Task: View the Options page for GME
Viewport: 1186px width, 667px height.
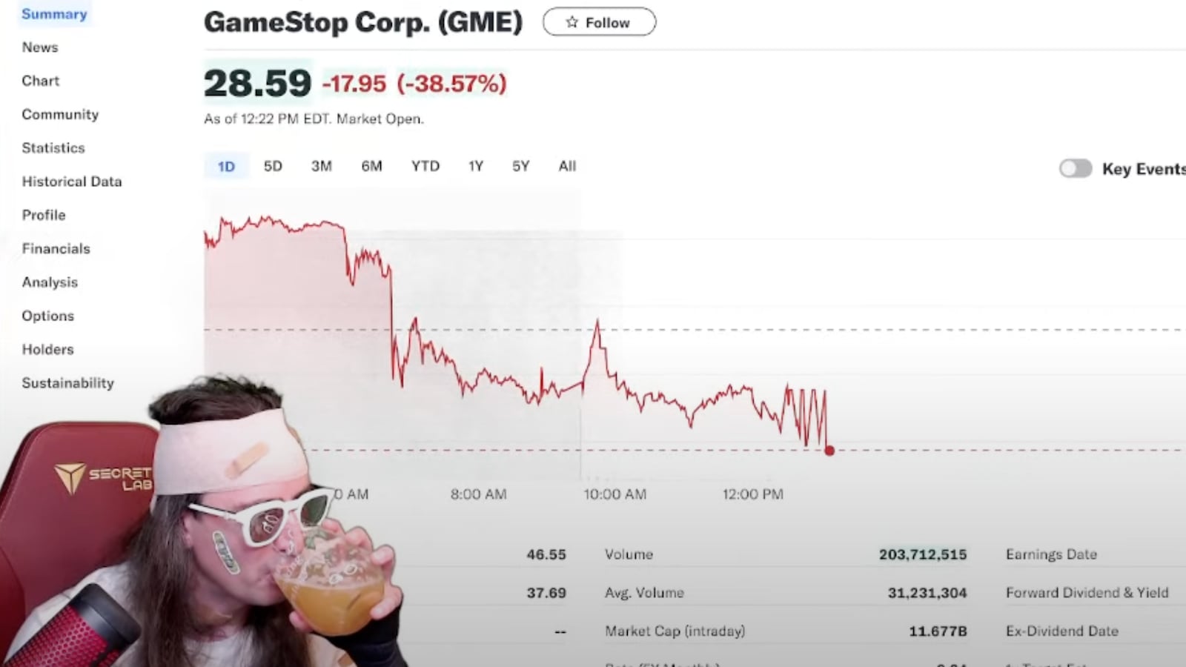Action: click(x=47, y=316)
